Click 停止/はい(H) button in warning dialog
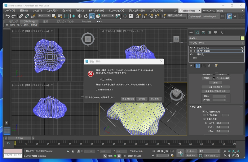Image resolution: width=248 pixels, height=162 pixels. [x=128, y=99]
